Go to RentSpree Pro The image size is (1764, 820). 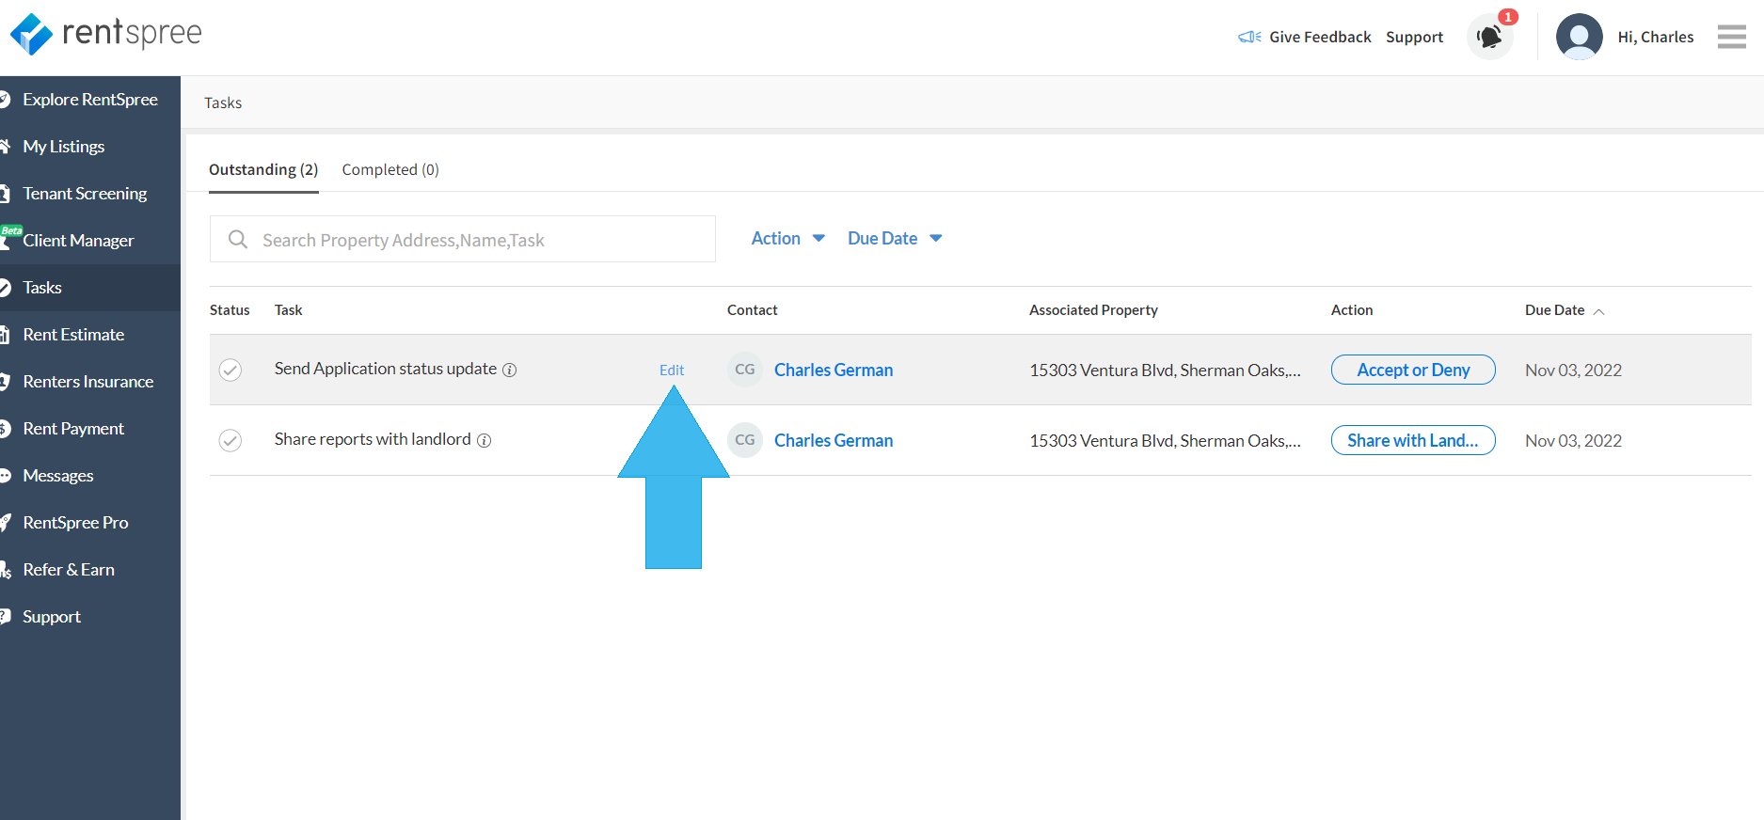click(90, 523)
